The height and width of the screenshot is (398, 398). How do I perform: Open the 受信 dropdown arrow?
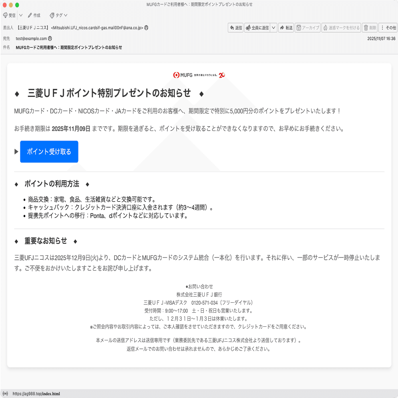click(x=21, y=15)
